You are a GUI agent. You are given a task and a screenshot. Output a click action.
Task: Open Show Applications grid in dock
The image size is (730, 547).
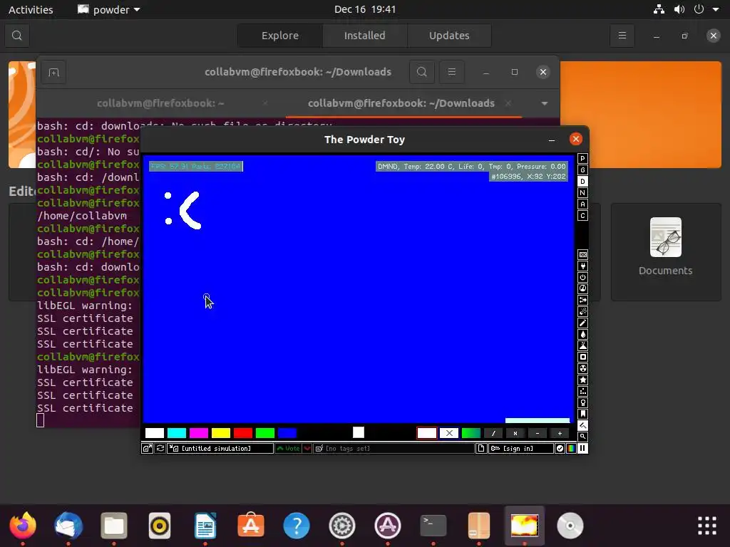tap(706, 526)
